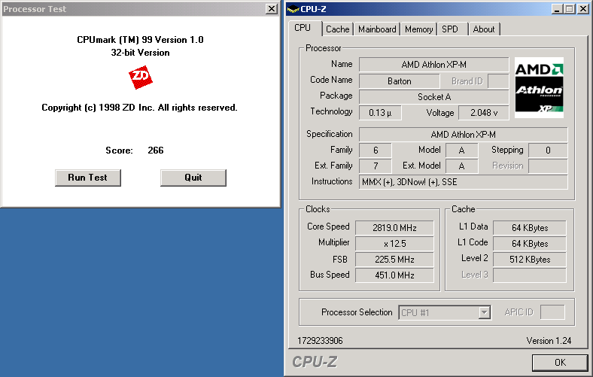Viewport: 593px width, 377px height.
Task: Click the Name field AMD Athlon XP-M
Action: 433,65
